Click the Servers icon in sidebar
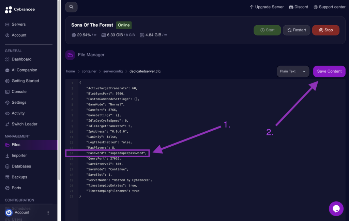The width and height of the screenshot is (349, 221). coord(7,25)
